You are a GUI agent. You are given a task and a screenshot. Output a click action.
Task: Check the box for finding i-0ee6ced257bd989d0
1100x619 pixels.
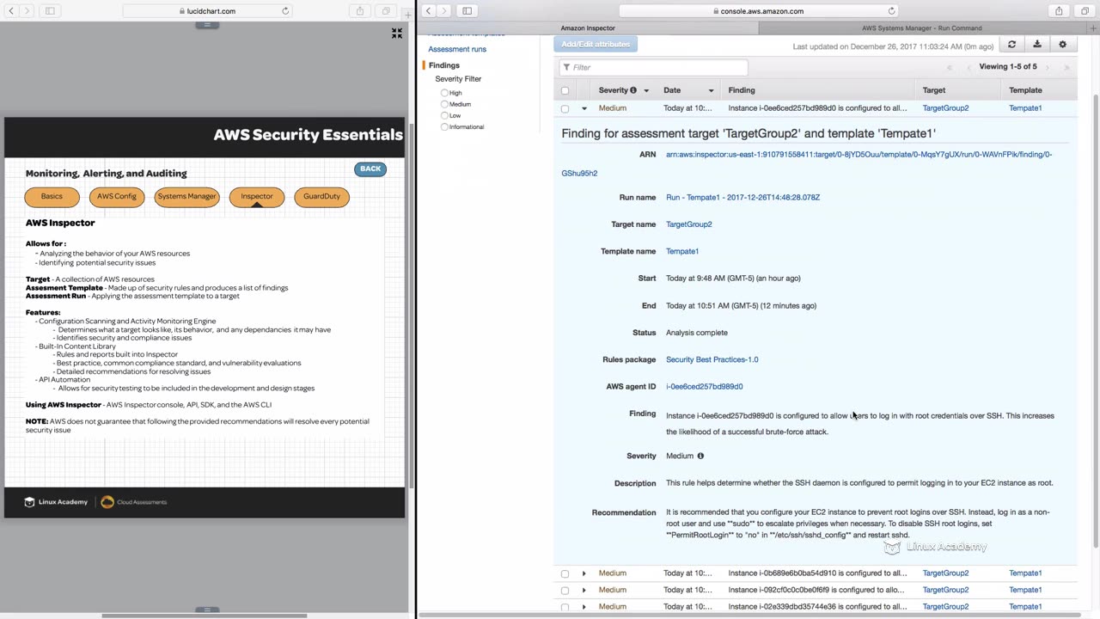[x=565, y=109]
